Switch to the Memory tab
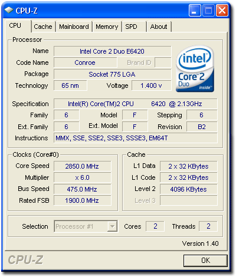Screen dimensions: 236x280 point(107,27)
